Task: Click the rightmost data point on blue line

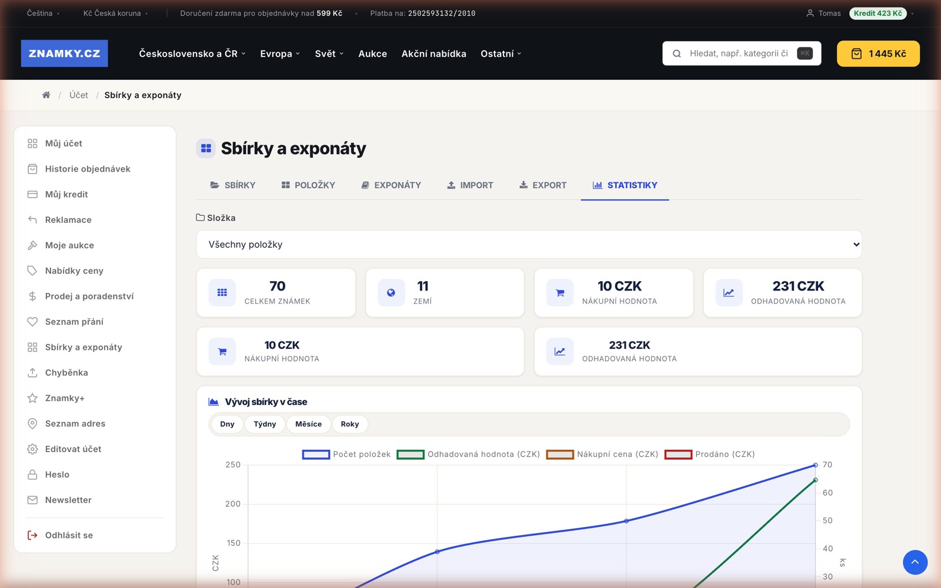Action: [x=815, y=465]
